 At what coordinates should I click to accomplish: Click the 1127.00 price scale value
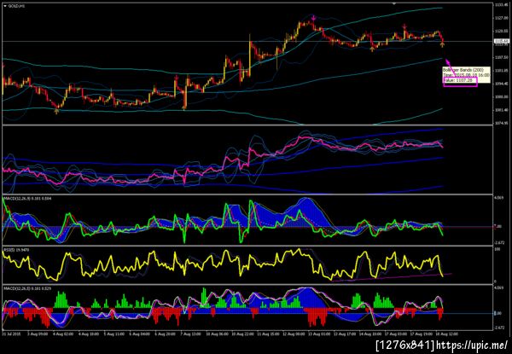(502, 18)
